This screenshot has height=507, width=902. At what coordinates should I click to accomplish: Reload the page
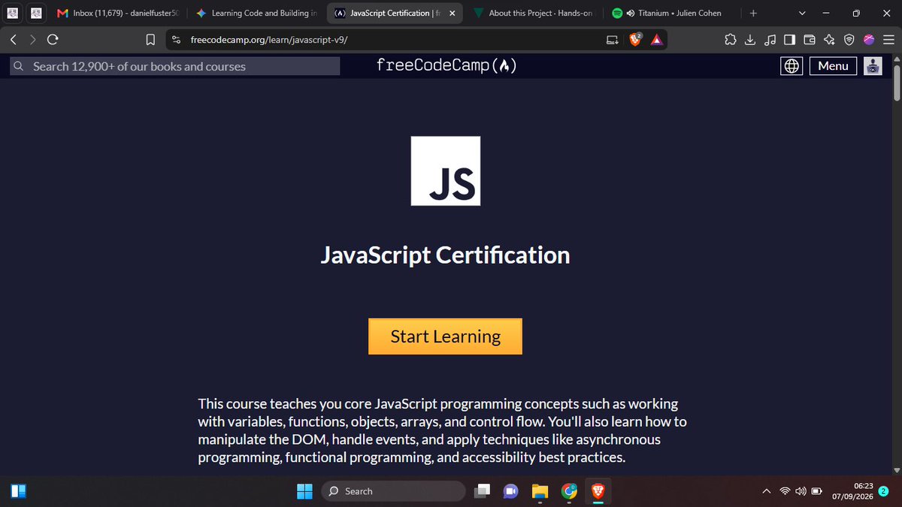pos(52,40)
